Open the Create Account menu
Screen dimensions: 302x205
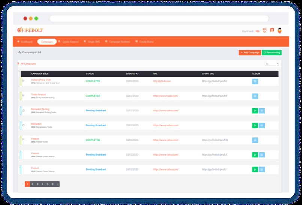(x=68, y=42)
